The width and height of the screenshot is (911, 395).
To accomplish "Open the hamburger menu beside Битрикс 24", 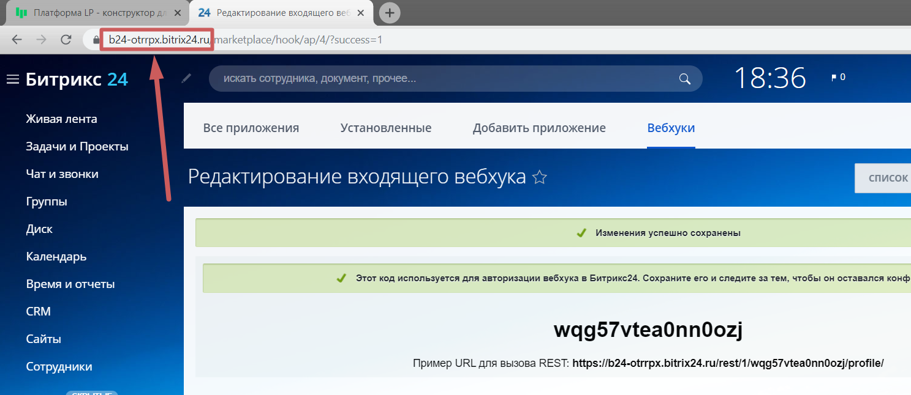I will click(12, 79).
